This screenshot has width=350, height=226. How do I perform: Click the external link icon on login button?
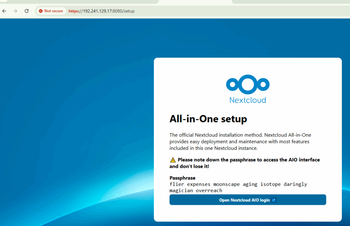[273, 200]
